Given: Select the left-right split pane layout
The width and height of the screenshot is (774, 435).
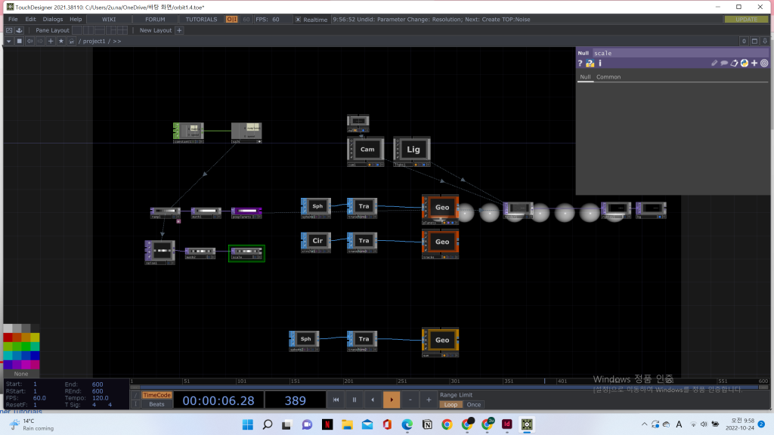Looking at the screenshot, I should (x=88, y=30).
